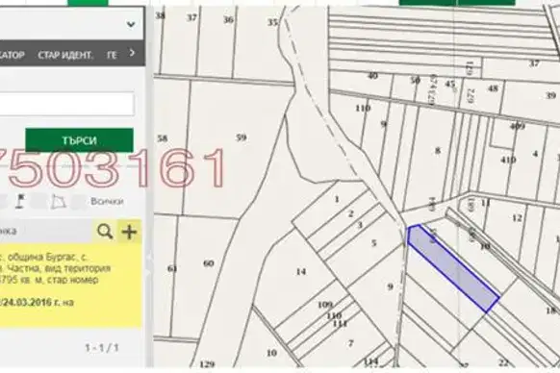Viewport: 560px width, 373px height.
Task: Click parcel 7 on the map
Action: pyautogui.click(x=350, y=343)
